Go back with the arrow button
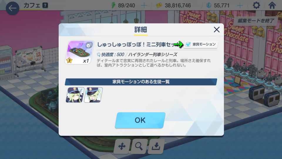Viewport: 282px width, 159px height. click(x=12, y=8)
